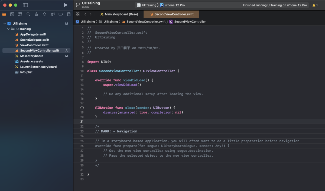This screenshot has height=191, width=325.
Task: Click the IBAction connection circle in gutter
Action: pyautogui.click(x=82, y=108)
